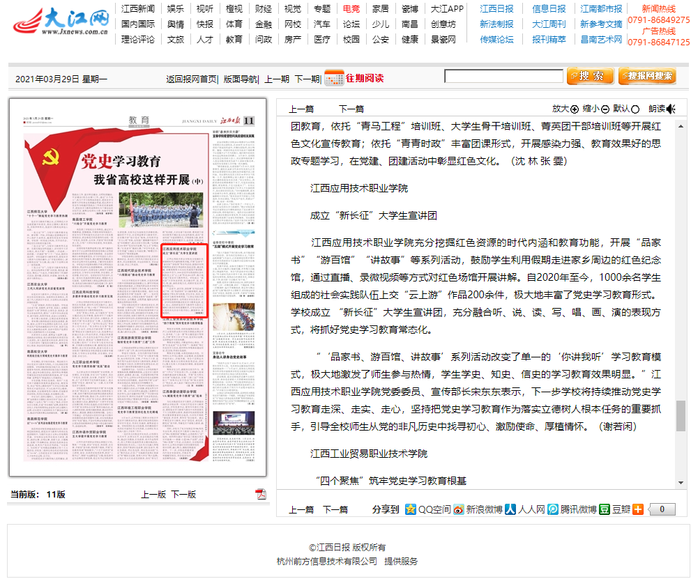Click the 大江网 site logo

click(61, 22)
